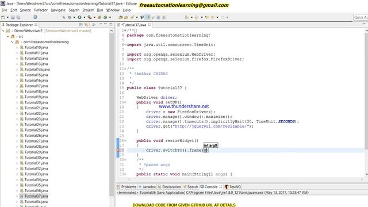368x207 pixels.
Task: Open the Search toolbar dropdown arrow
Action: 137,17
